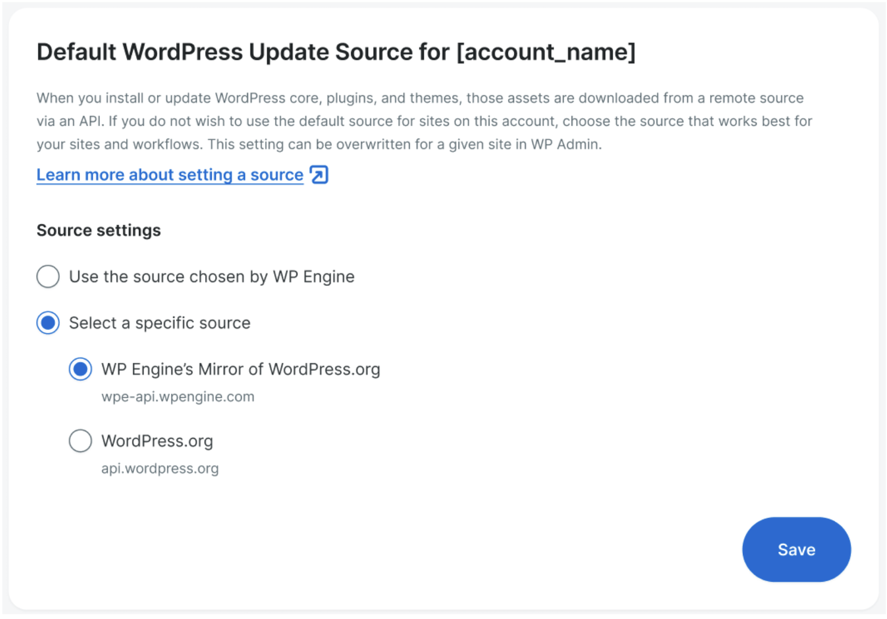Image resolution: width=887 pixels, height=619 pixels.
Task: Click the WP Engine's Mirror of WordPress.org label
Action: pyautogui.click(x=241, y=369)
